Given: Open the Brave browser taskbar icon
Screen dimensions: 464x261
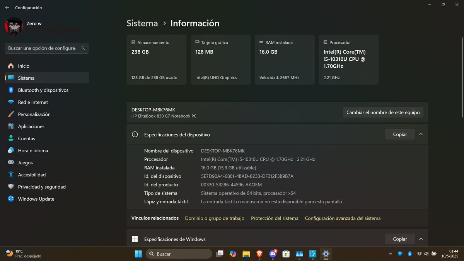Looking at the screenshot, I should coord(259,254).
